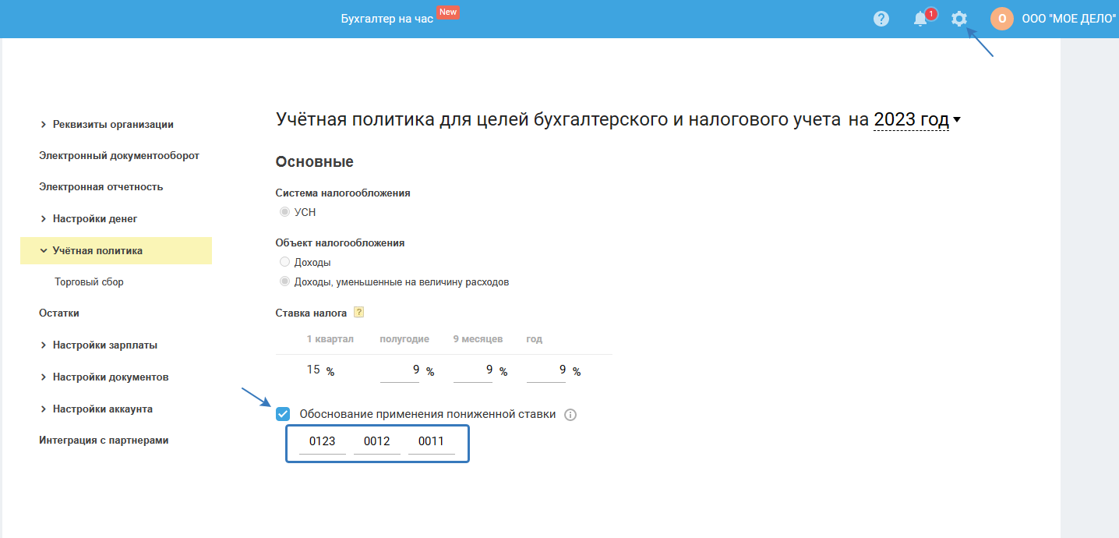Open the Остатки menu item
This screenshot has width=1119, height=538.
tap(59, 313)
